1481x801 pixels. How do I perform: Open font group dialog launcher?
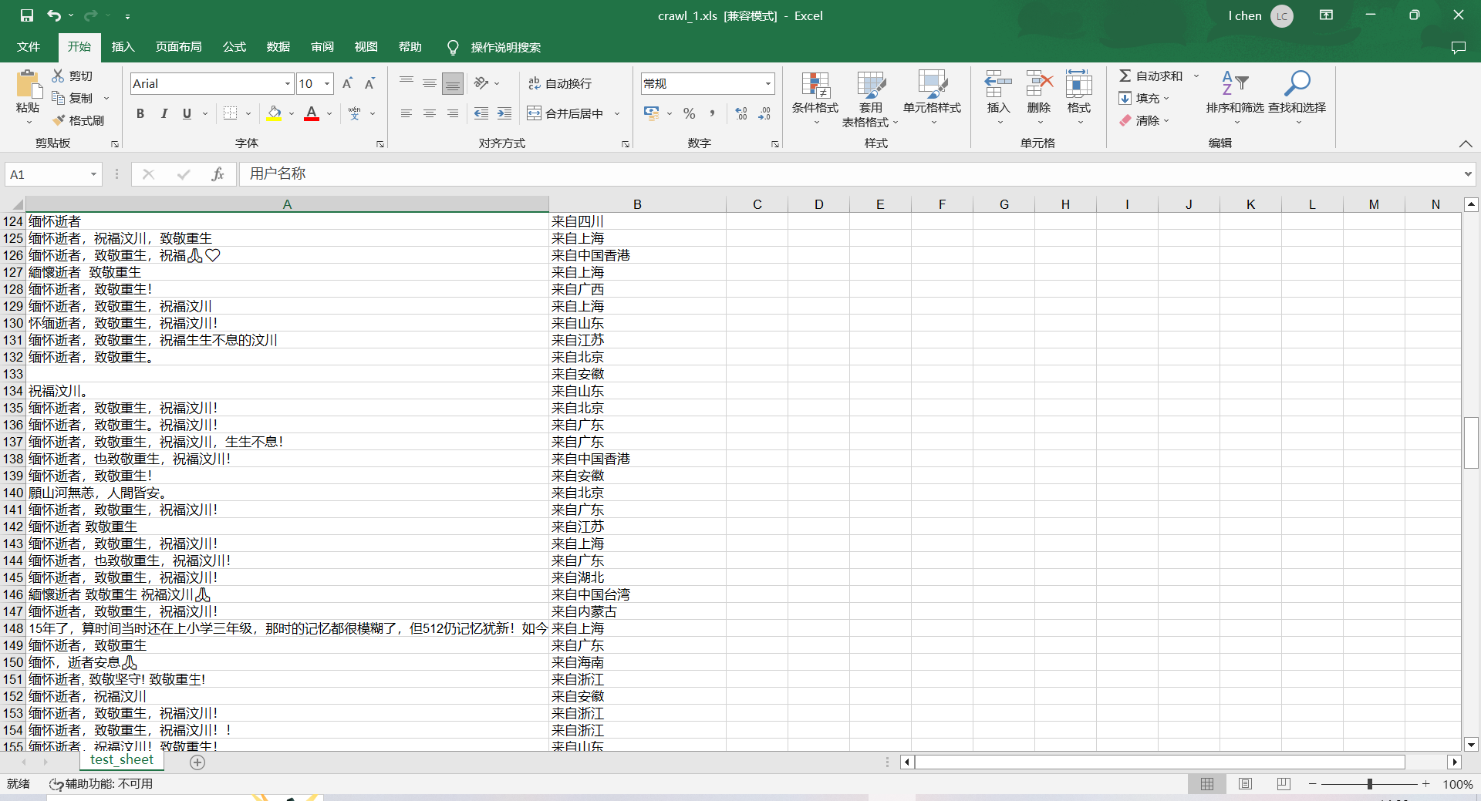tap(380, 144)
